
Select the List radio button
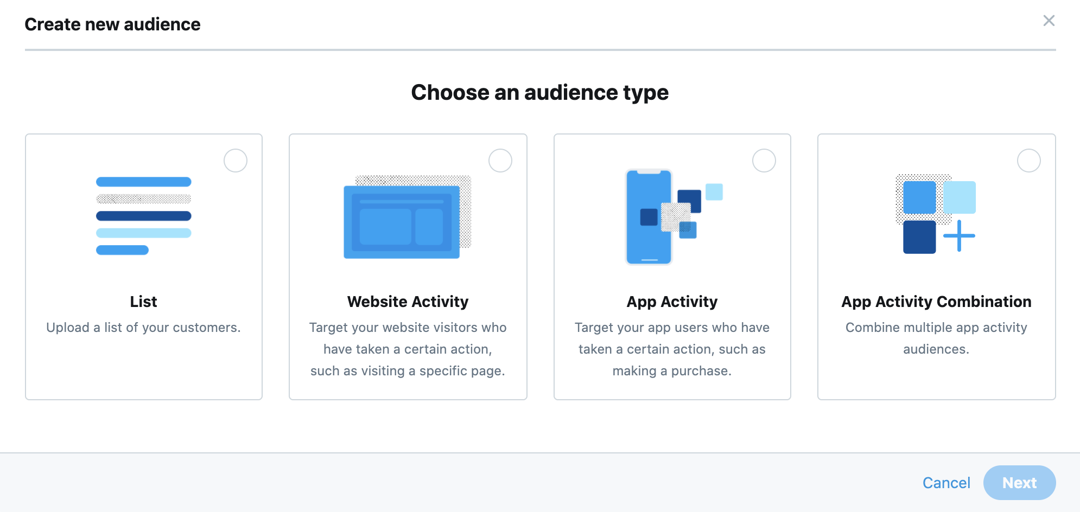click(236, 161)
